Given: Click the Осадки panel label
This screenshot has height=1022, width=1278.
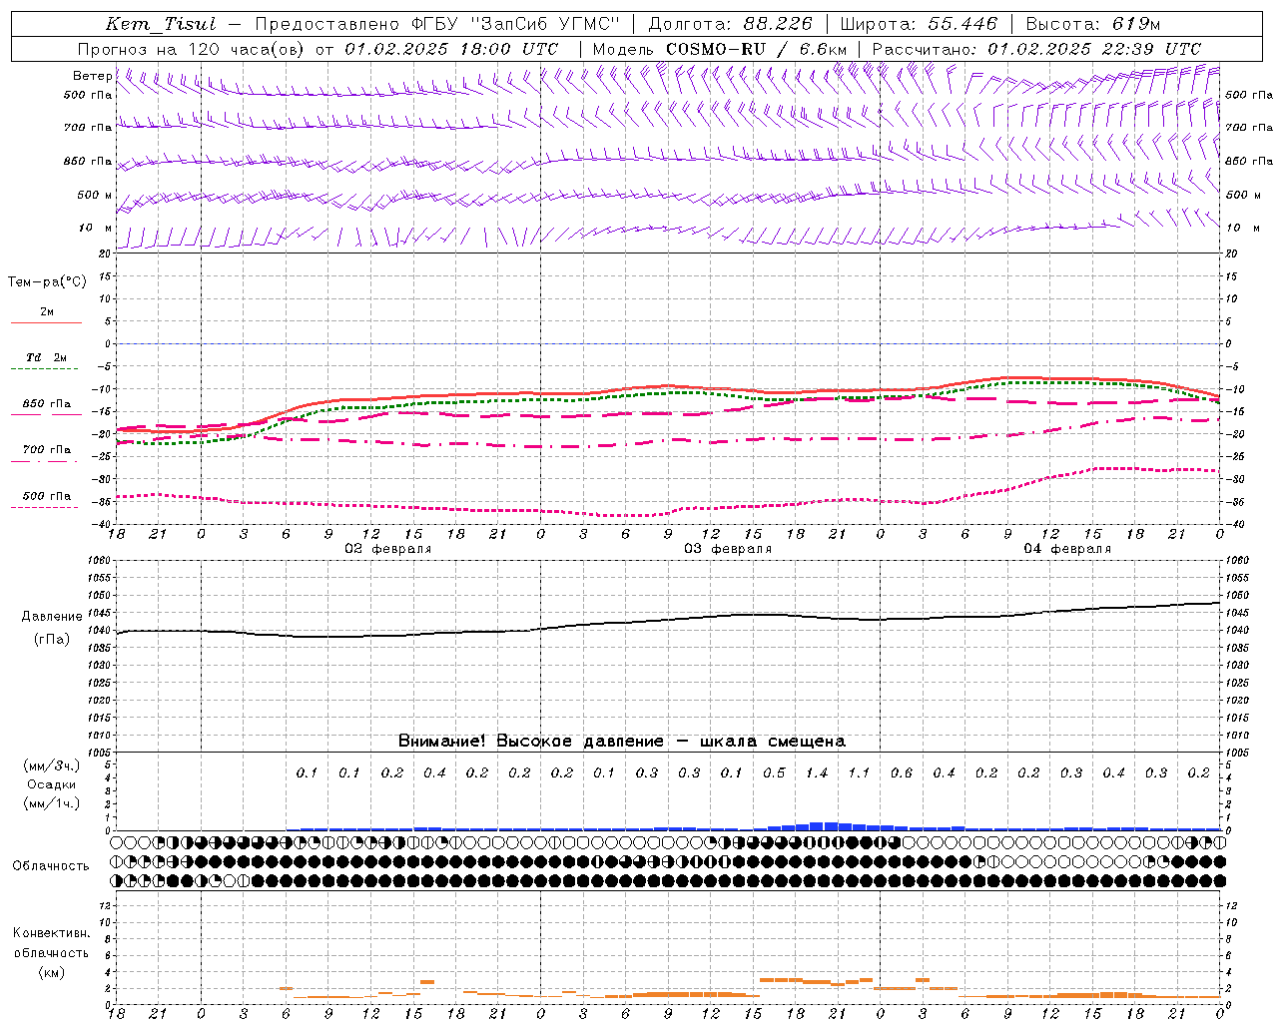Looking at the screenshot, I should [52, 784].
